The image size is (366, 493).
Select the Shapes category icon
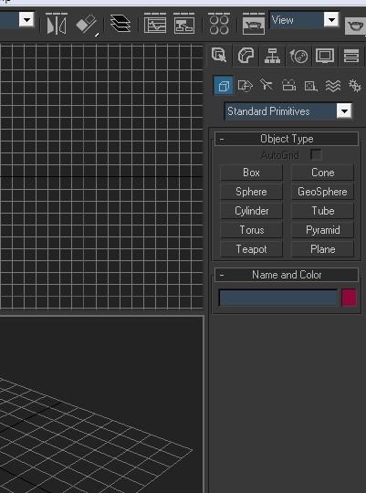[x=245, y=85]
